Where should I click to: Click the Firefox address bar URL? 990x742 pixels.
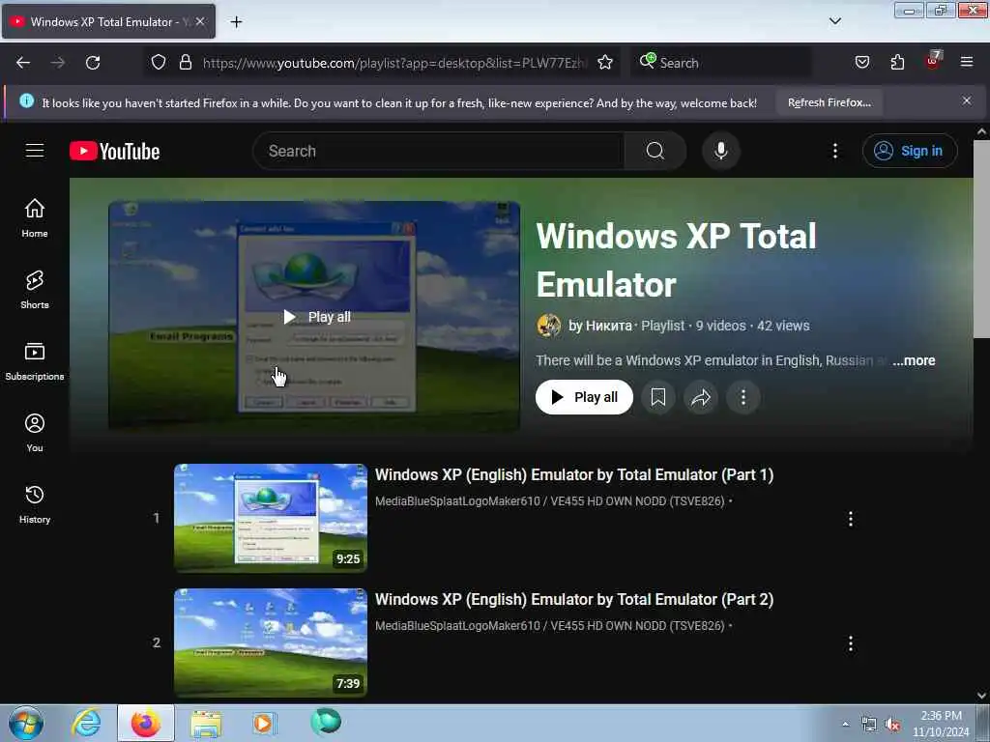[394, 63]
